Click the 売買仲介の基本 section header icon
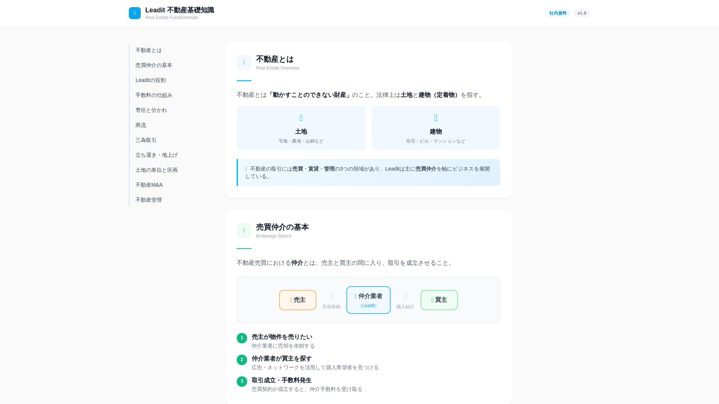 tap(244, 230)
